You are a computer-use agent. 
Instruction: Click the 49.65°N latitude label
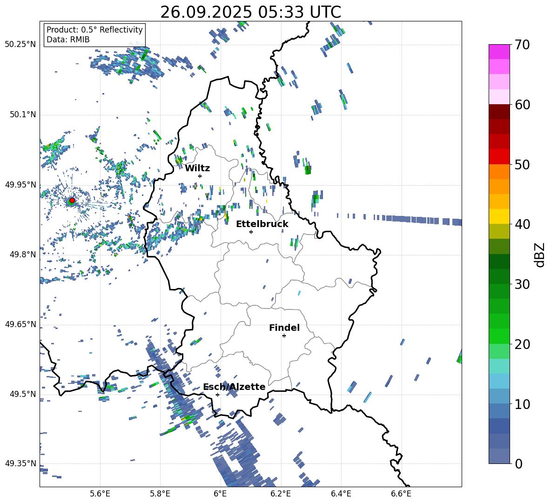20,324
